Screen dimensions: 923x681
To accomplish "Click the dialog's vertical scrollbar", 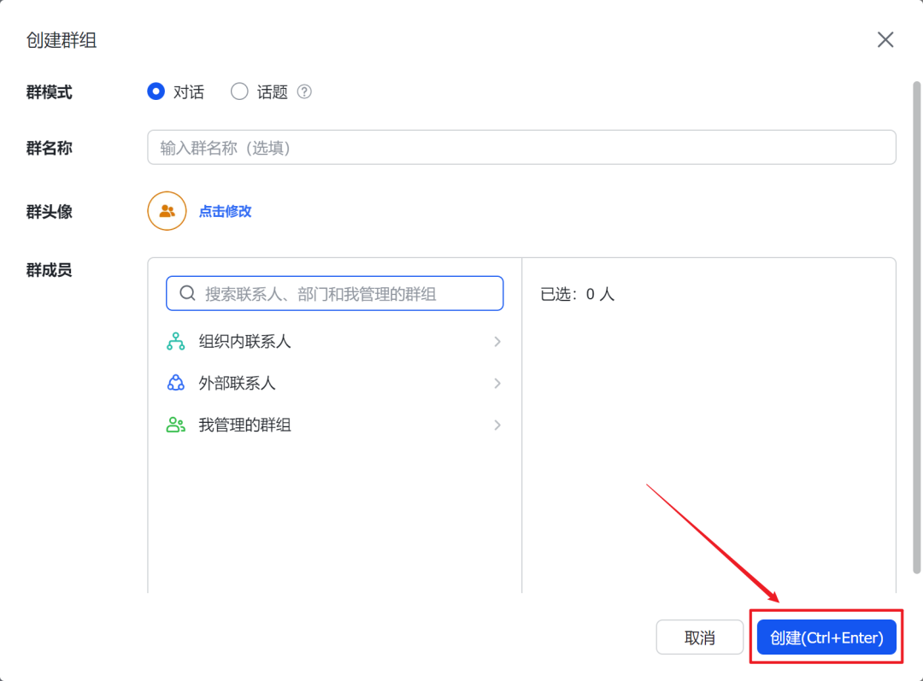I will [x=917, y=325].
